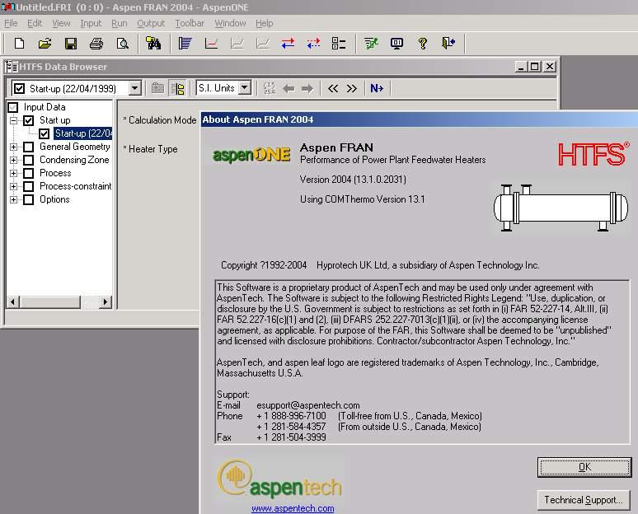Open the S.I. Units dropdown
Viewport: 638px width, 514px height.
point(244,87)
